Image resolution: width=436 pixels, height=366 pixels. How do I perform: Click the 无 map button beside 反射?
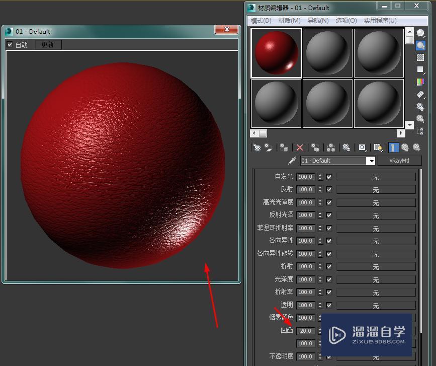(376, 189)
